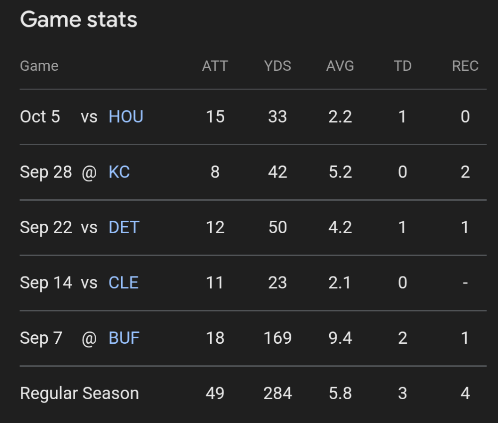Click the TD column header

(x=402, y=66)
